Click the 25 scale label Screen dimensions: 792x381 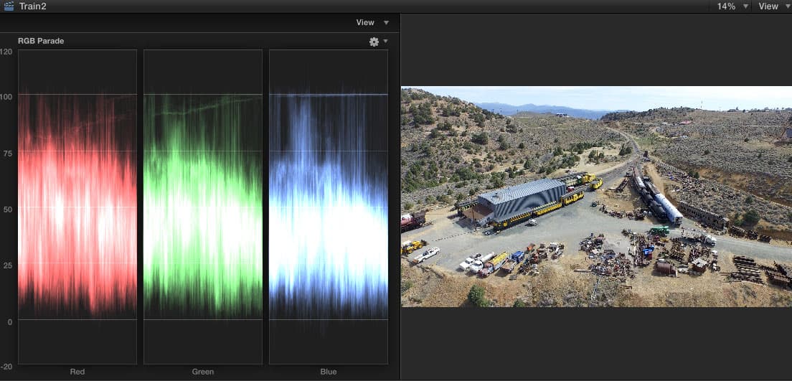tap(8, 265)
